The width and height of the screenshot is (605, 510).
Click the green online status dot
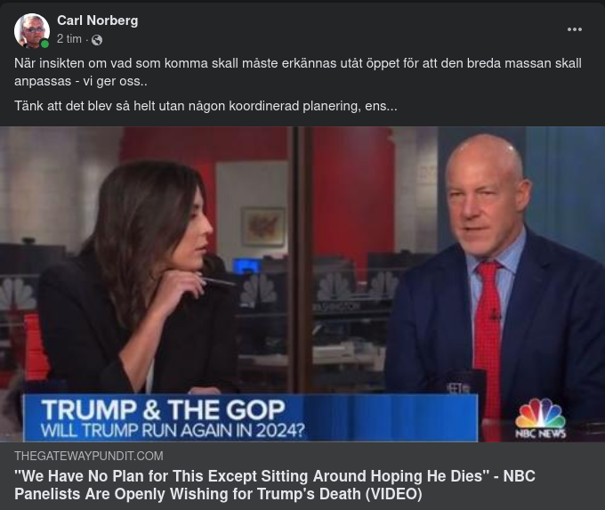(x=44, y=44)
